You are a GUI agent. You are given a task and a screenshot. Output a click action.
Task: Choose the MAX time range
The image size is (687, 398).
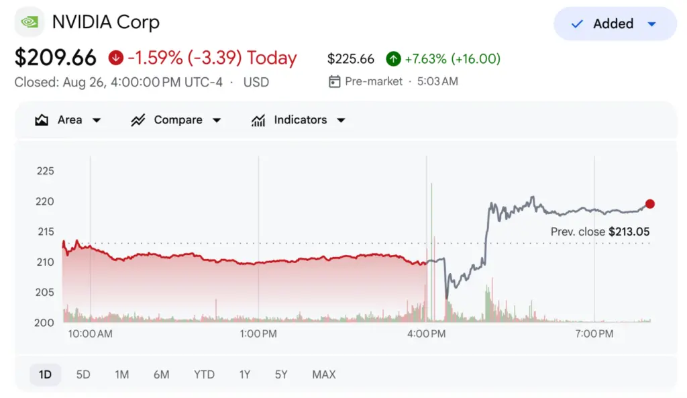324,375
